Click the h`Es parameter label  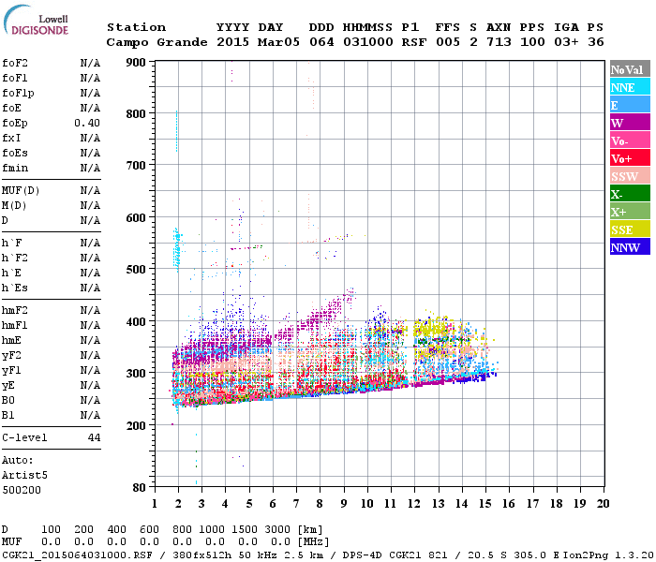click(x=15, y=288)
